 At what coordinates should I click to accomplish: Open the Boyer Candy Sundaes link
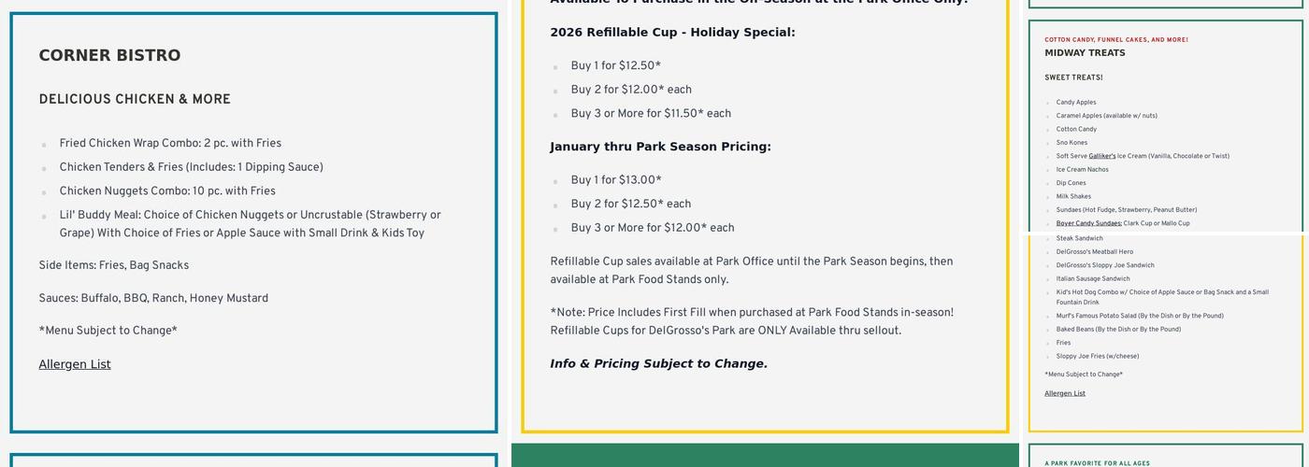click(1088, 223)
